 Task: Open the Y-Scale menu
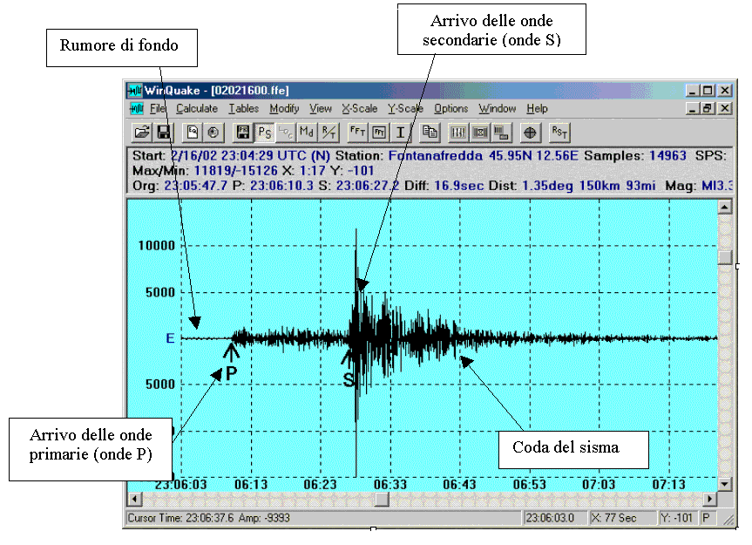[x=405, y=109]
